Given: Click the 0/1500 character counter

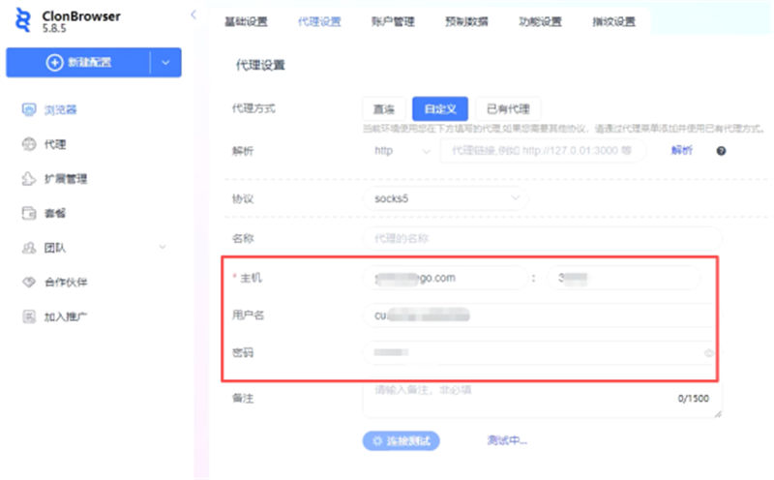Looking at the screenshot, I should pyautogui.click(x=693, y=398).
